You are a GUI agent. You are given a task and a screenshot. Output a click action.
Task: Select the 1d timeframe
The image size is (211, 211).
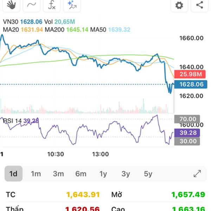pyautogui.click(x=13, y=174)
